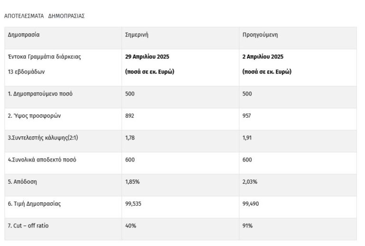This screenshot has width=365, height=246.
Task: Click the Προηγούμενη column header
Action: coord(260,35)
